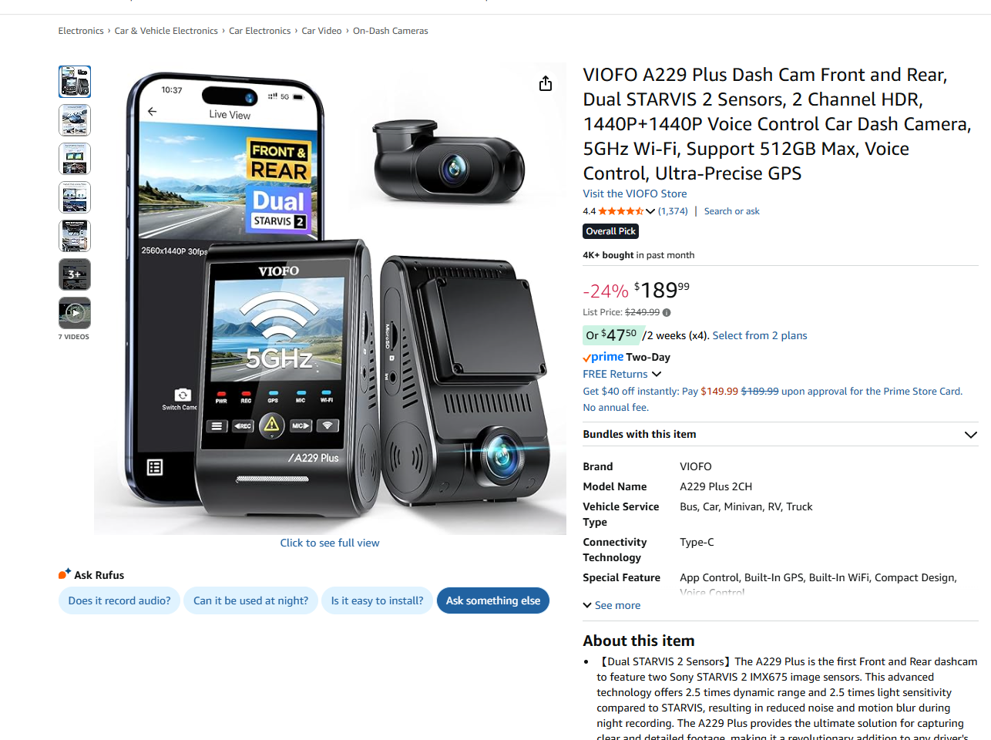Go to On-Dash Cameras breadcrumb

(391, 31)
